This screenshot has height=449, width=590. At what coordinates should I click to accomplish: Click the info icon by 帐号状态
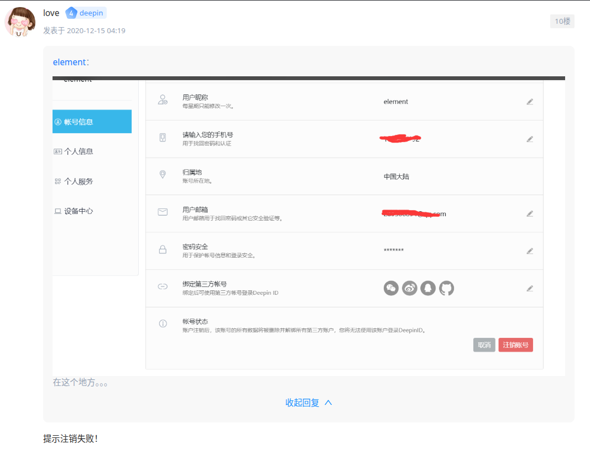(163, 323)
